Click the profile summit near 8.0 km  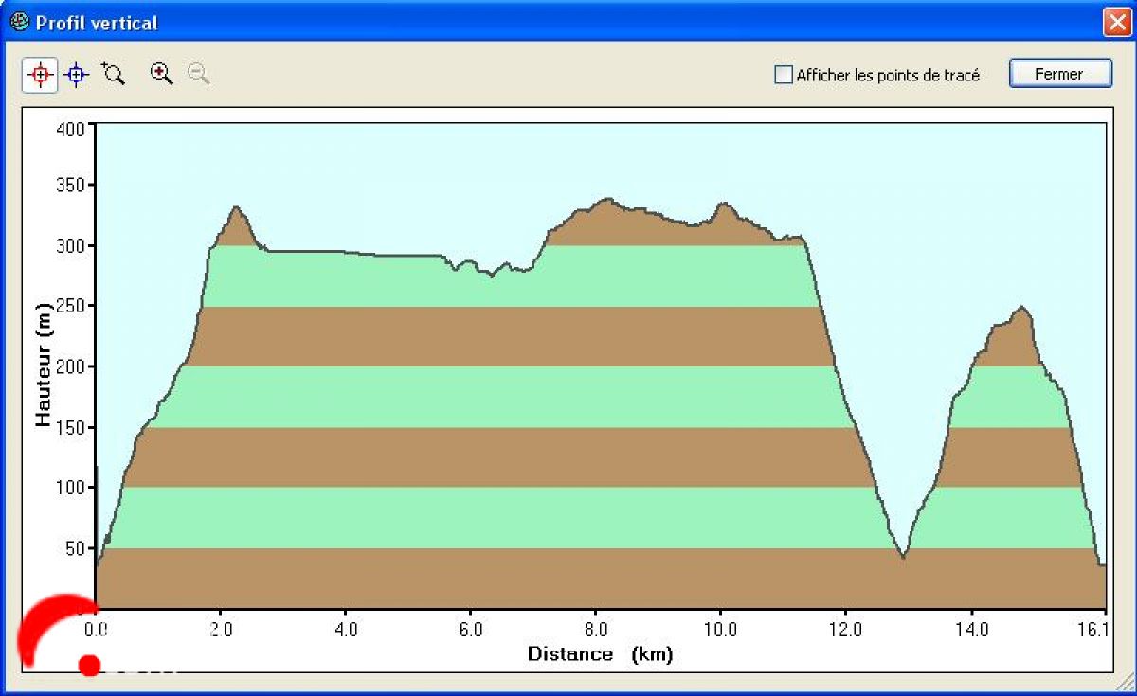pos(606,200)
